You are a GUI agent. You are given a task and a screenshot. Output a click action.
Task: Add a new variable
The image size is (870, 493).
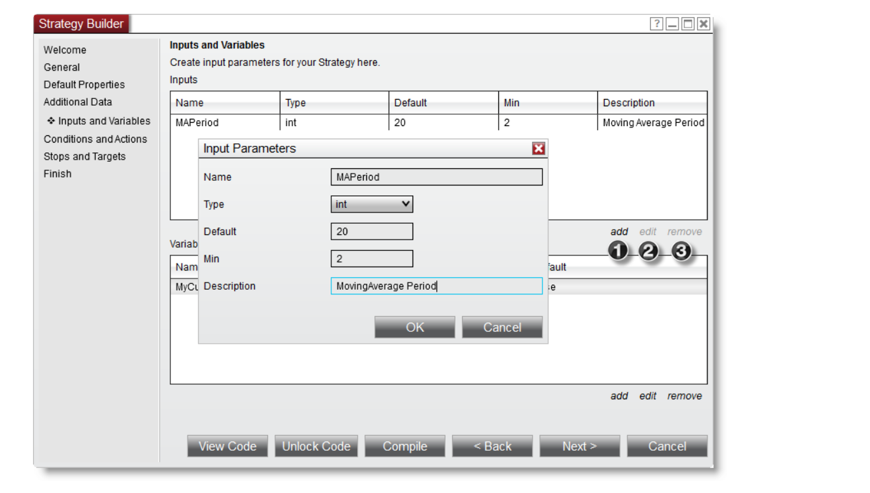(x=619, y=396)
